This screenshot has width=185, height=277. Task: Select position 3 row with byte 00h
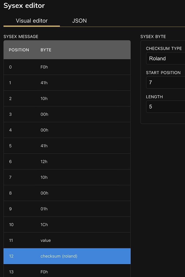pyautogui.click(x=67, y=114)
